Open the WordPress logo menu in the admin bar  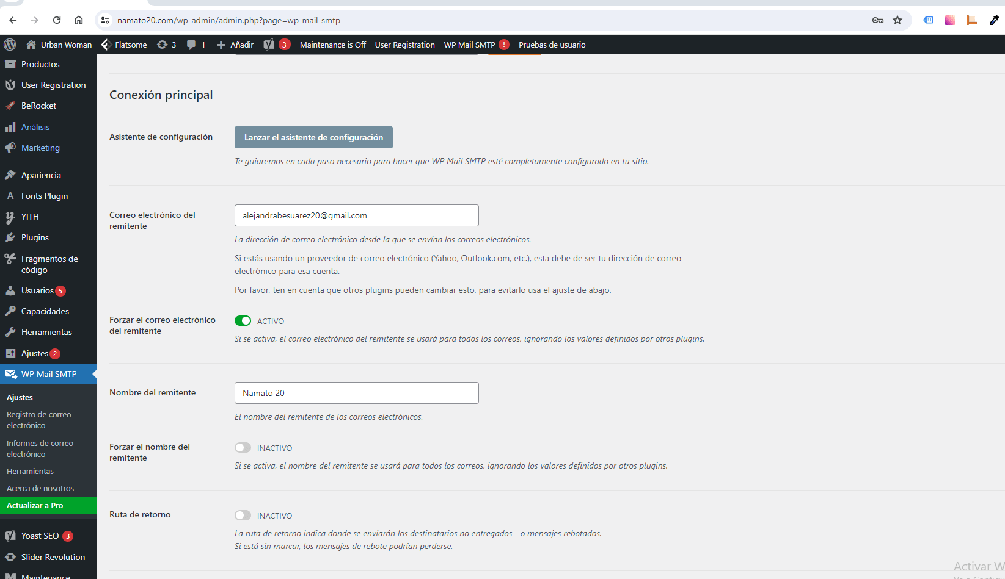pos(10,45)
